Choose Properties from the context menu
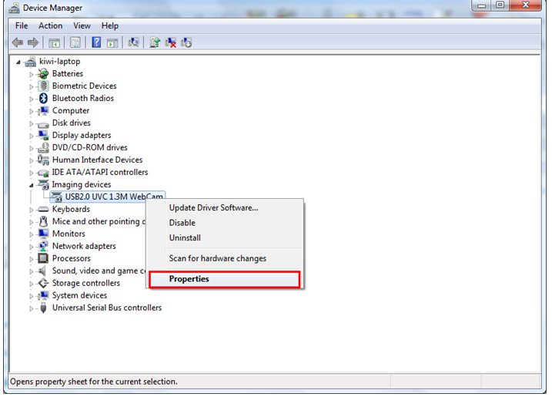This screenshot has height=397, width=552. 189,279
